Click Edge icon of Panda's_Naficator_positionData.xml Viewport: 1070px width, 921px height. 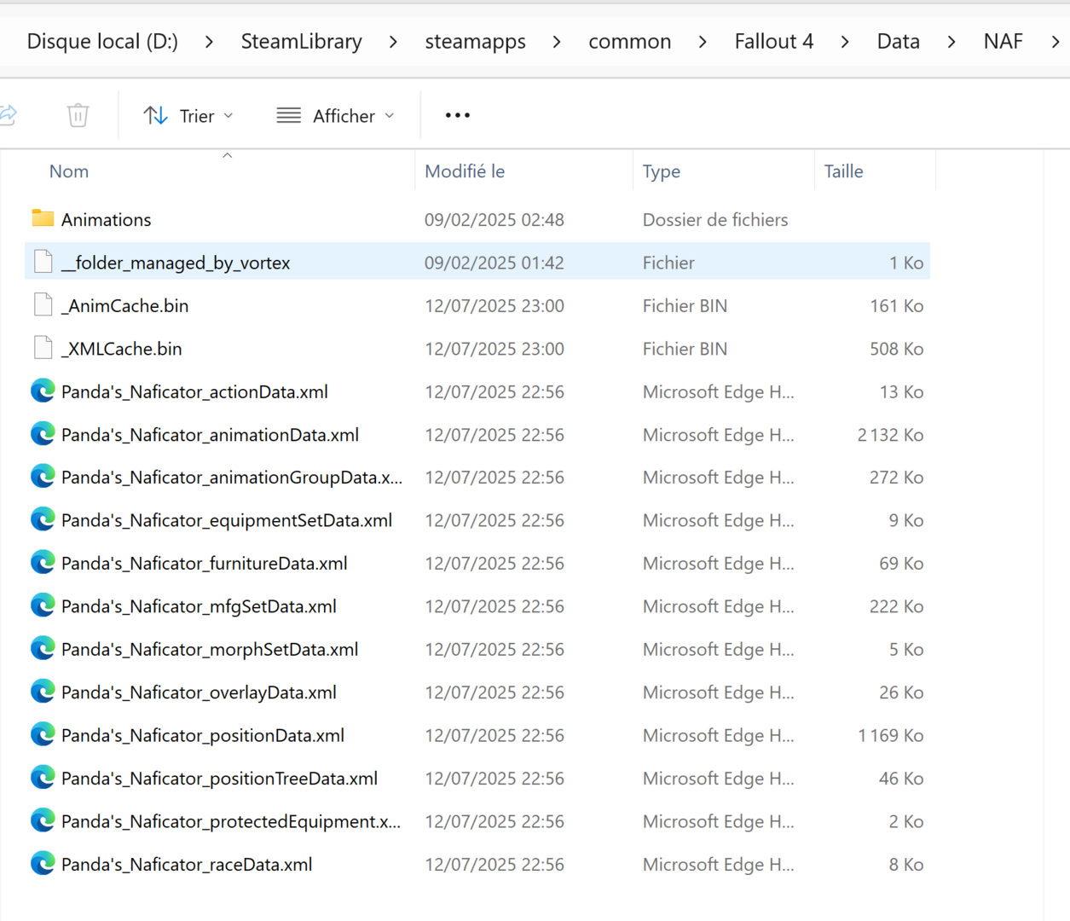click(43, 734)
